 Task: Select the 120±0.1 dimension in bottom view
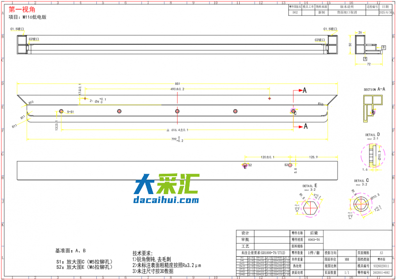point(267,157)
